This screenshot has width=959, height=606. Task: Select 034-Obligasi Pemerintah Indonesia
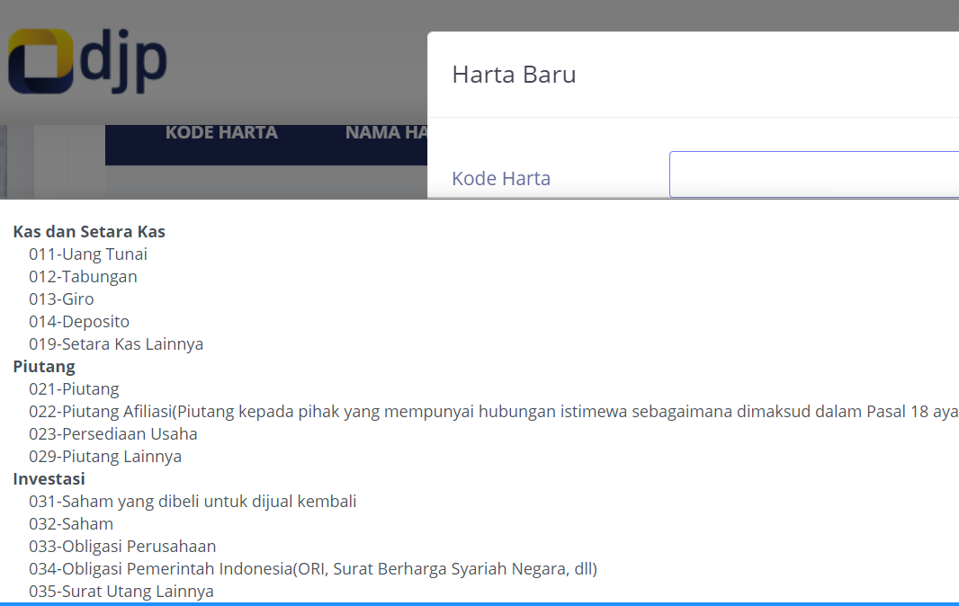tap(312, 568)
